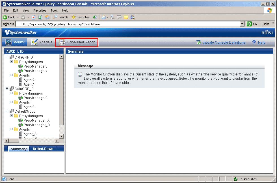Screen dimensions: 277x183
Task: Click the Favorites star toolbar button
Action: tap(80, 17)
